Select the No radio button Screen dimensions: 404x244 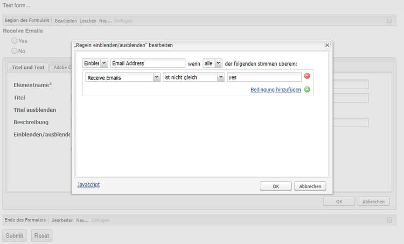tap(15, 51)
